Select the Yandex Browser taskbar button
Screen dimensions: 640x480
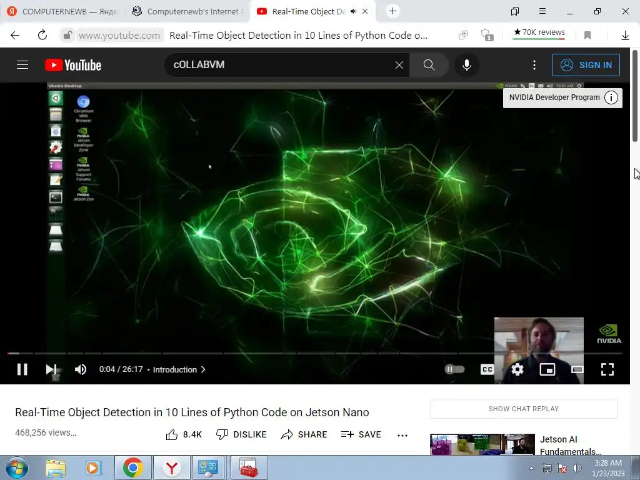click(x=172, y=467)
